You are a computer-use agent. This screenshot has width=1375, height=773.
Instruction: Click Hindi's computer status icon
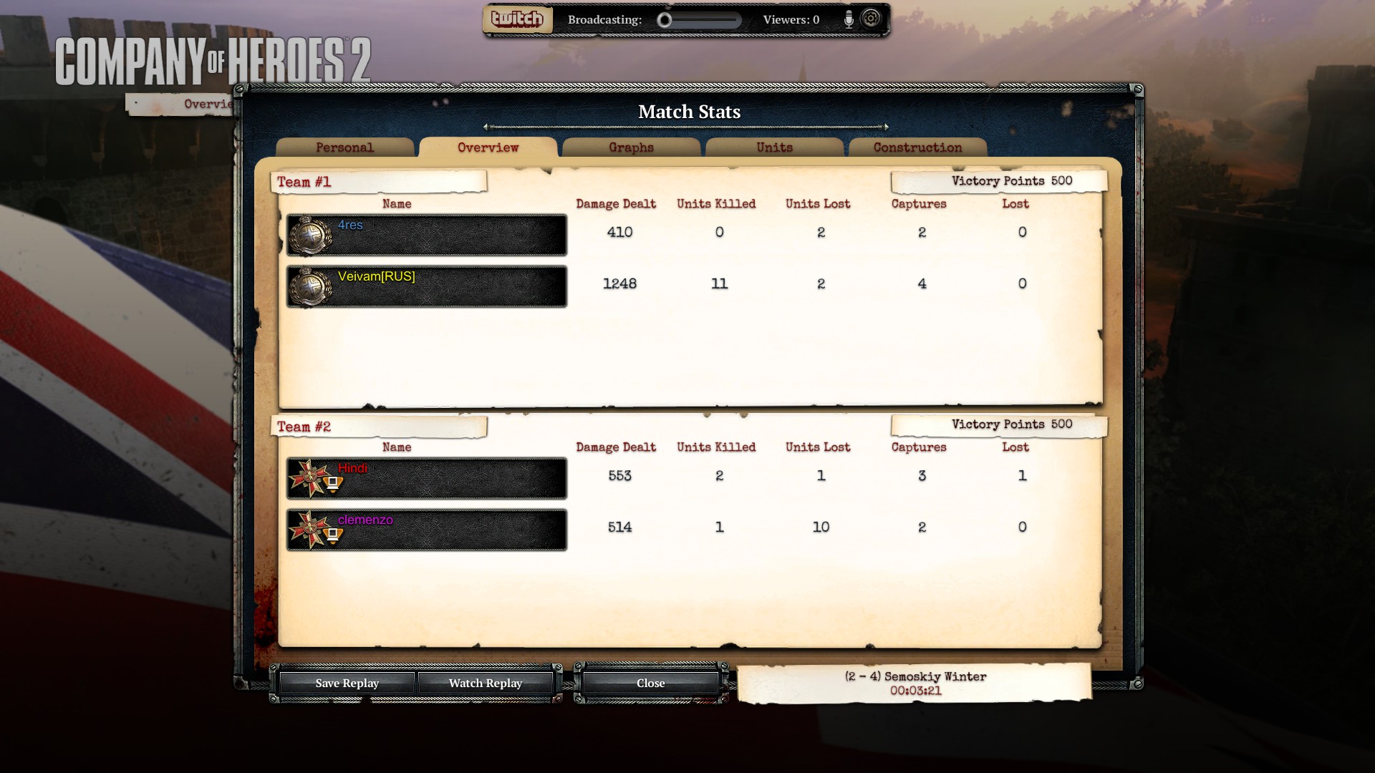click(333, 485)
